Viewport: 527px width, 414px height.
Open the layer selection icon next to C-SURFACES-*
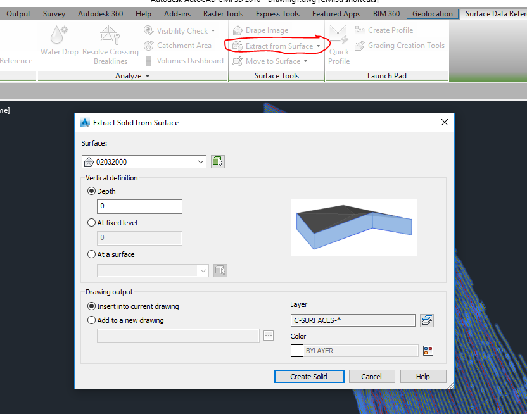(x=427, y=320)
